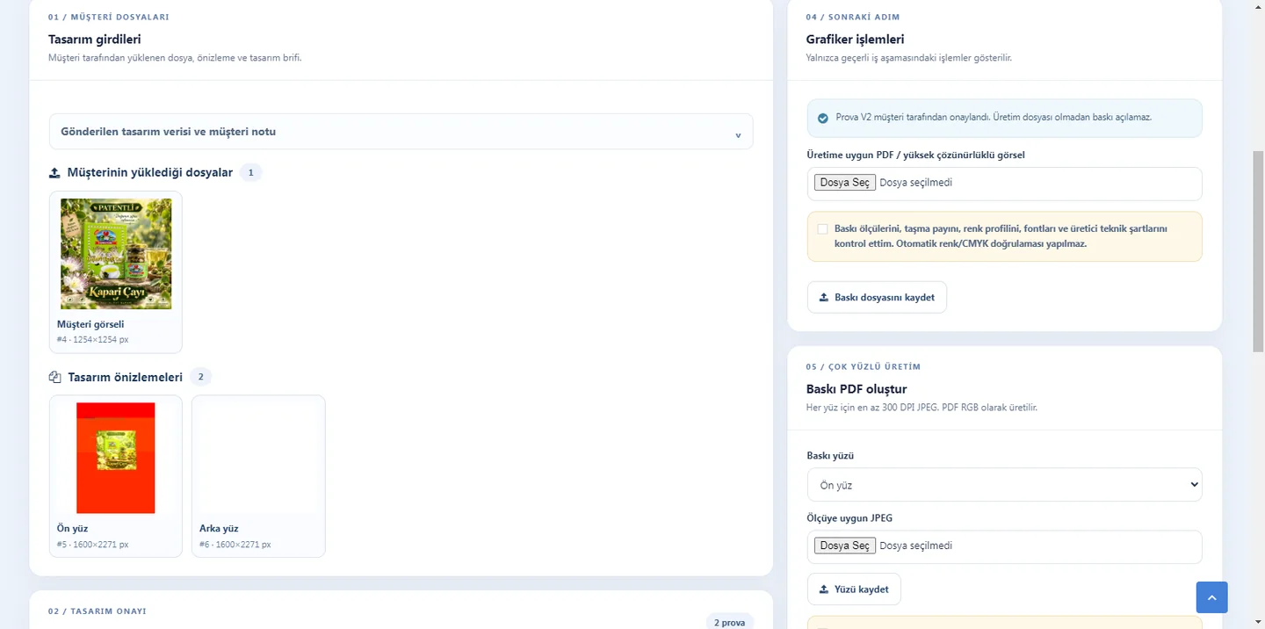Click the file count badge next to Müşterinin yüklediği dosyalar
Screen dimensions: 1265x629
click(x=250, y=173)
